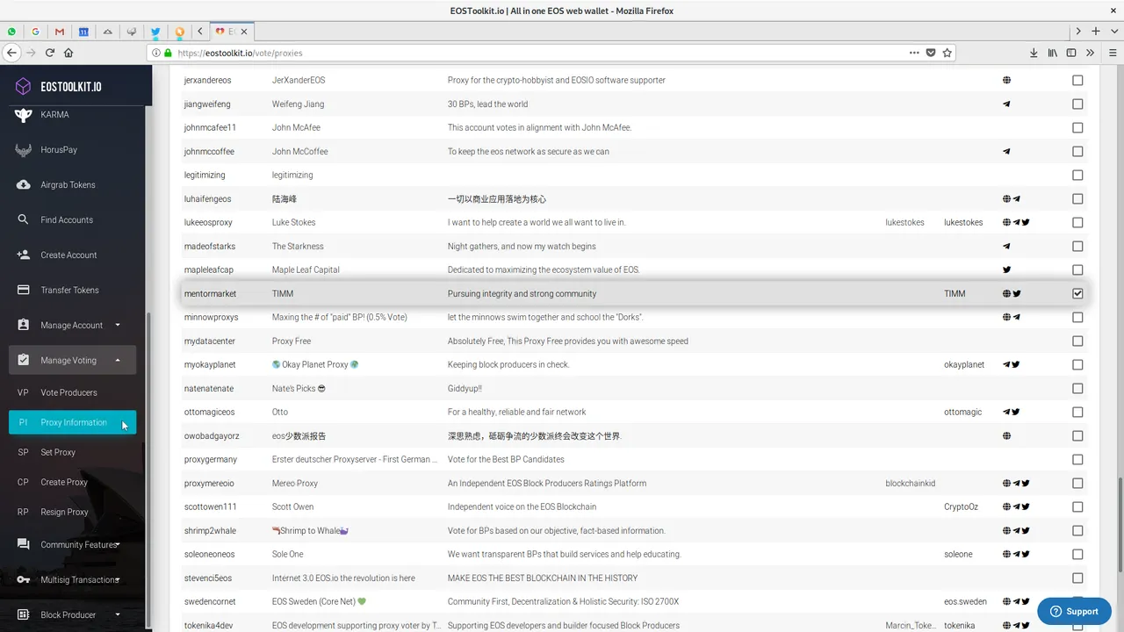Click the Transfer Tokens card icon
This screenshot has width=1124, height=632.
pos(23,290)
